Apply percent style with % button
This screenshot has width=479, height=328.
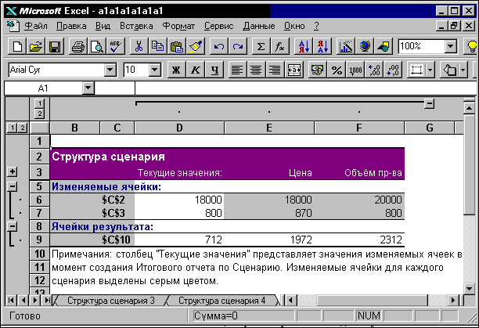(x=337, y=70)
